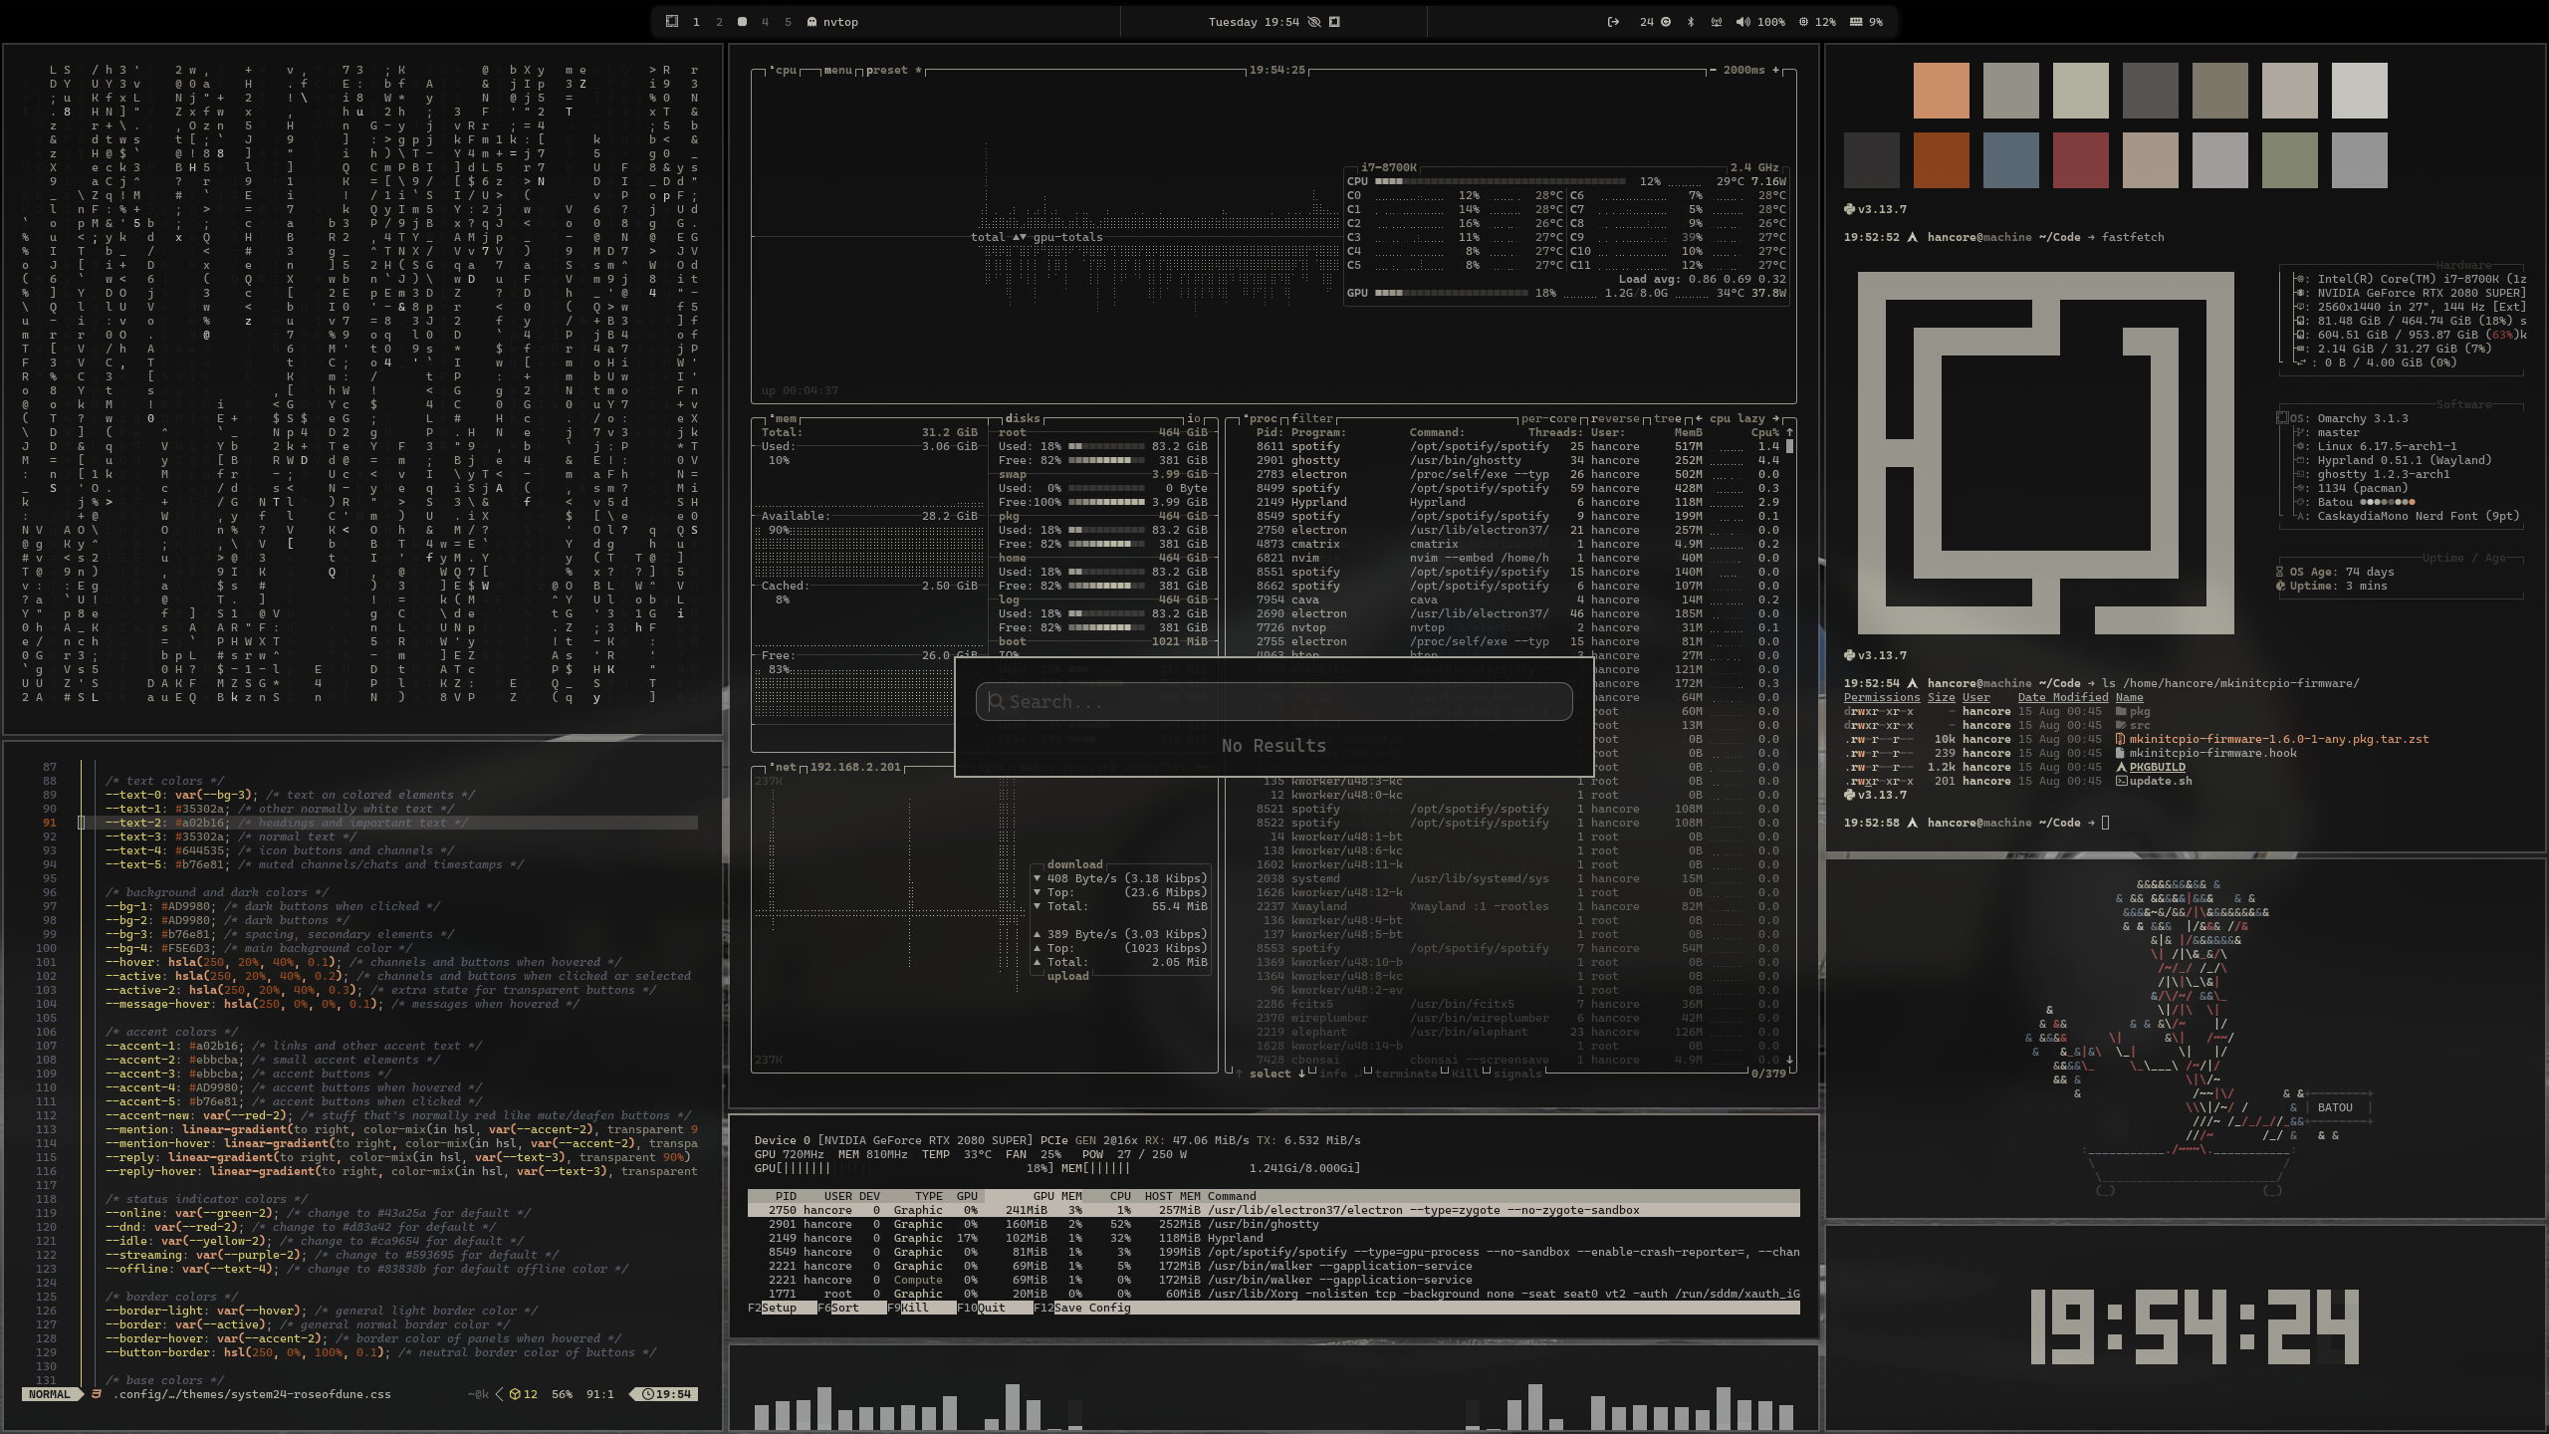Click the volume speaker icon

click(x=1741, y=22)
